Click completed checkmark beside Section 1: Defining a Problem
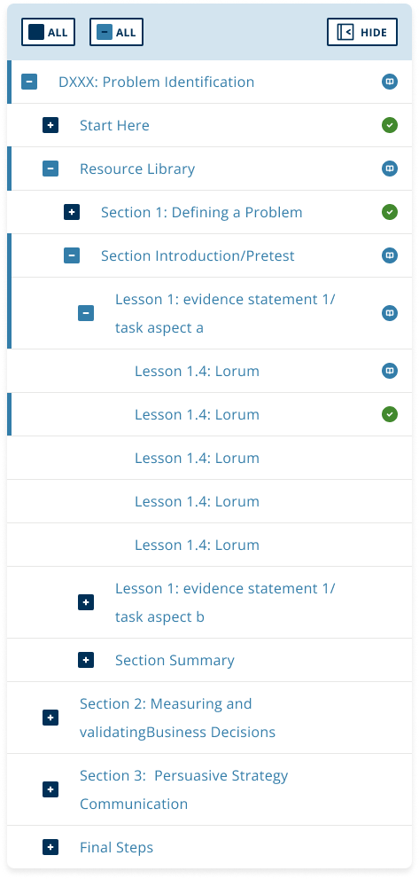Image resolution: width=419 pixels, height=879 pixels. point(390,212)
